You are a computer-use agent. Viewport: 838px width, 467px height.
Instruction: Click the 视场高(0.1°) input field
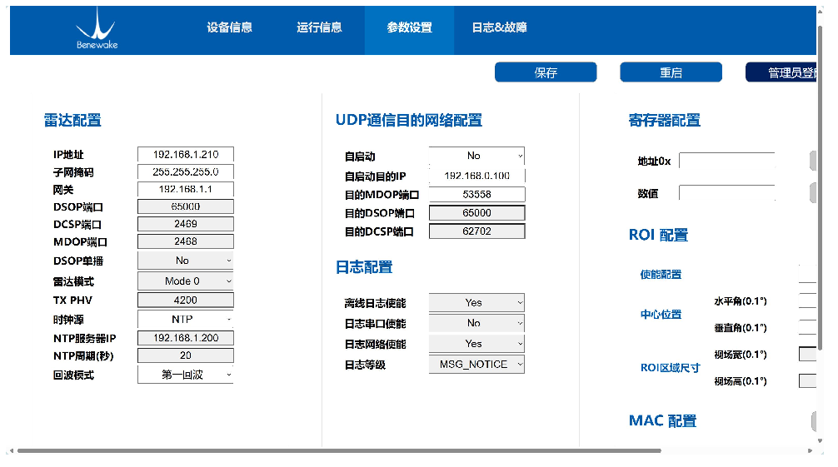pos(807,381)
